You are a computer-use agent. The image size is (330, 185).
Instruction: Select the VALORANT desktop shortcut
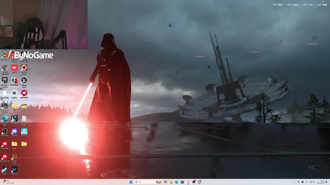pyautogui.click(x=24, y=94)
